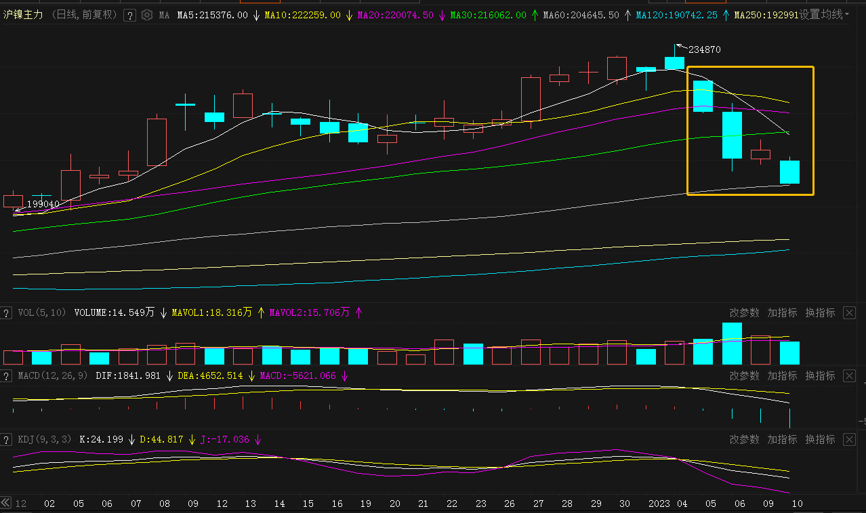
Task: Click the help icon in MACD panel
Action: click(6, 375)
